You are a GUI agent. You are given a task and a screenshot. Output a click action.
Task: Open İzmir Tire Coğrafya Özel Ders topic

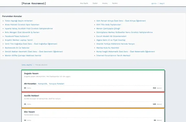click(31, 44)
